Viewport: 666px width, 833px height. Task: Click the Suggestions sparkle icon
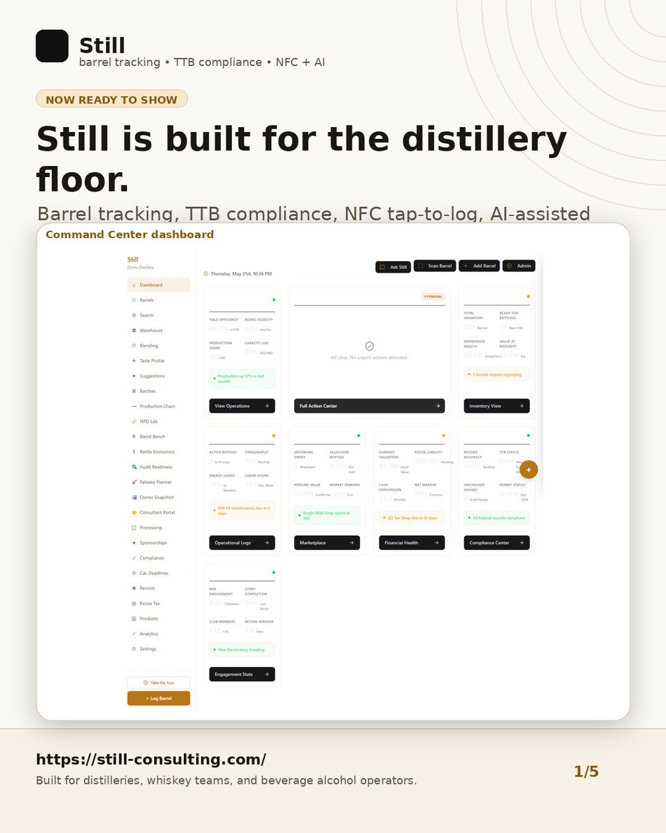click(134, 376)
